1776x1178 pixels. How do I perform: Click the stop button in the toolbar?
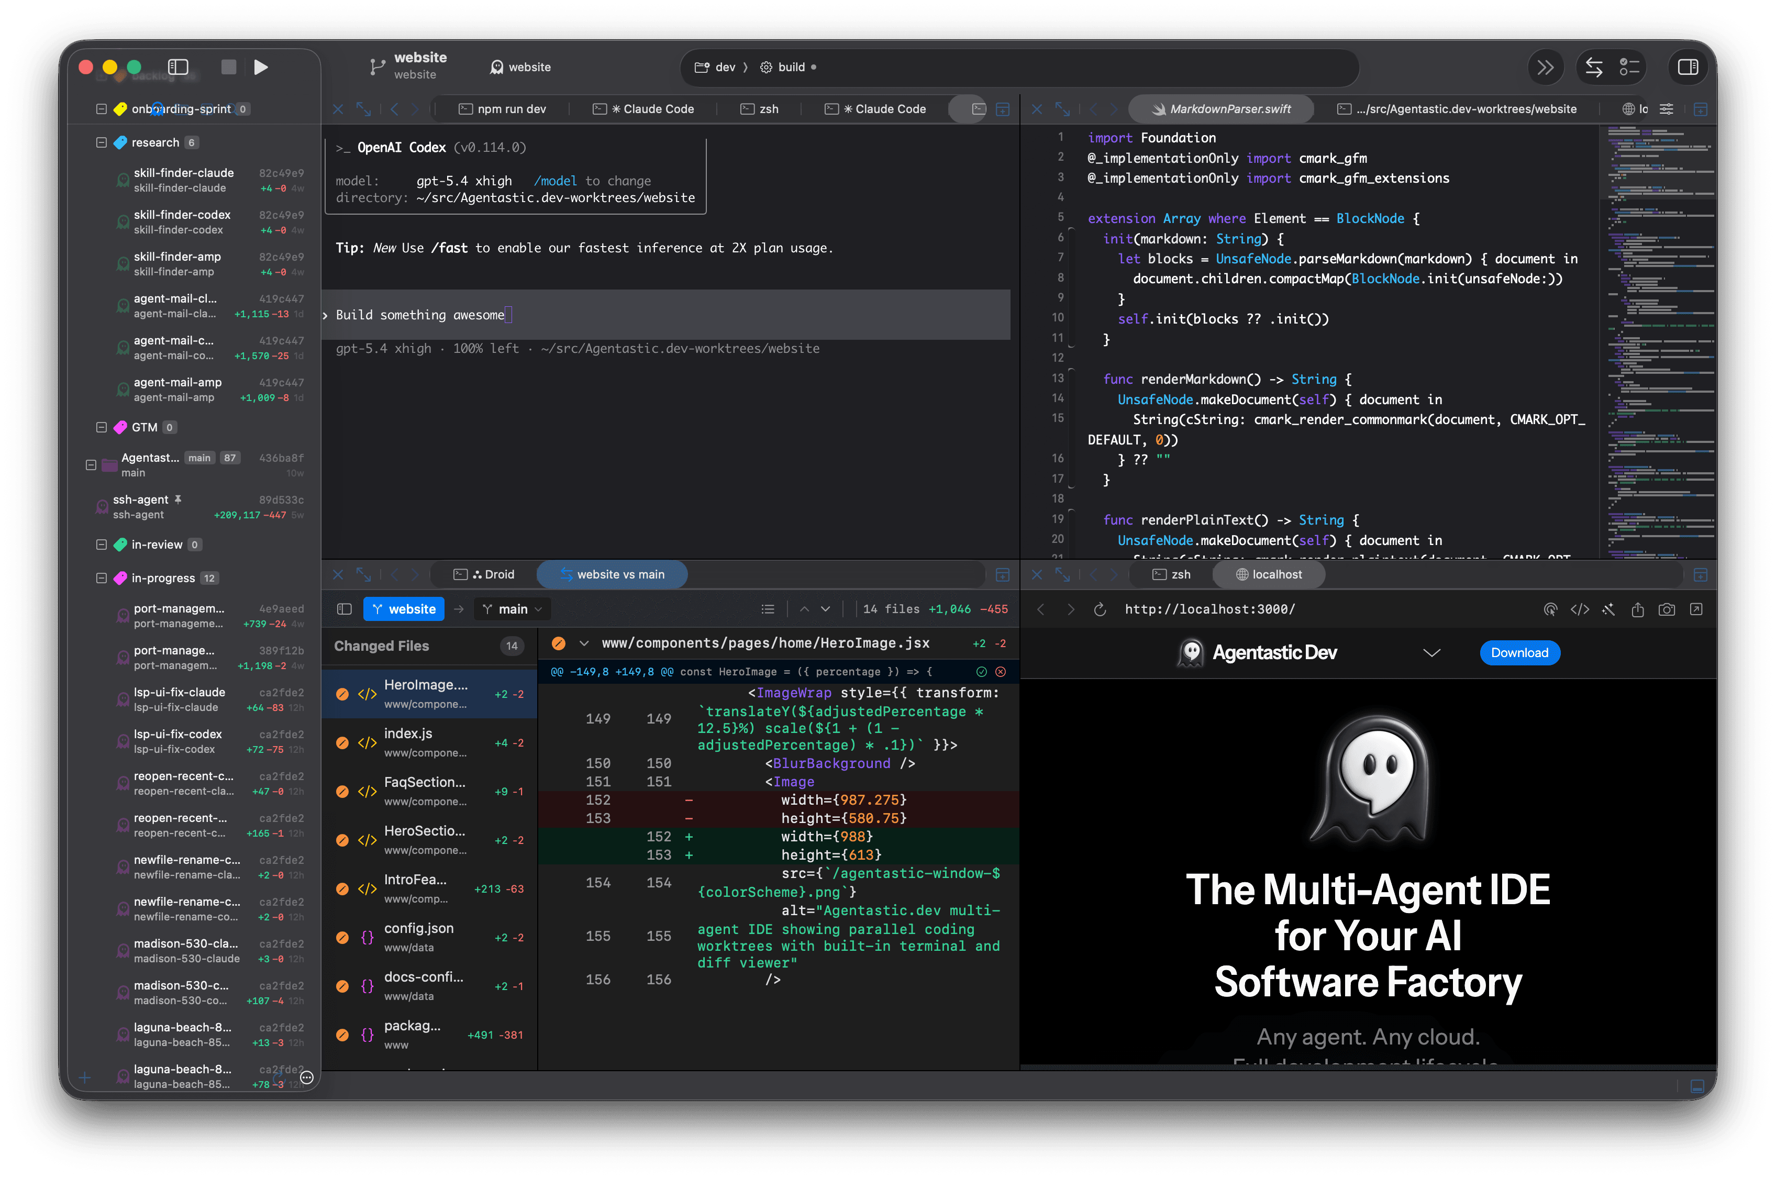[228, 67]
